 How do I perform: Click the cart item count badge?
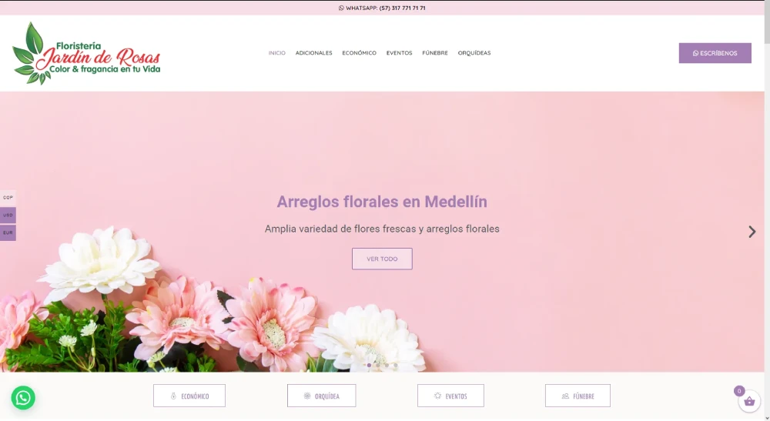pyautogui.click(x=739, y=391)
